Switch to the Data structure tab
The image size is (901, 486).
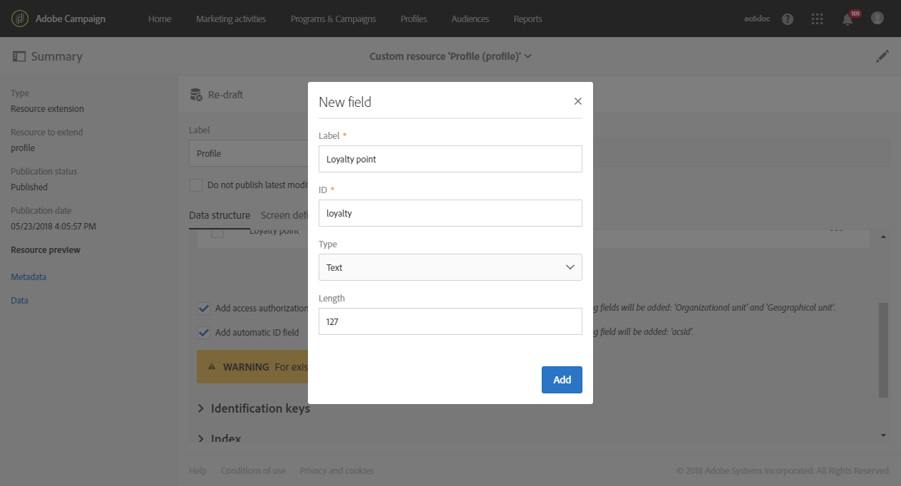pos(220,215)
